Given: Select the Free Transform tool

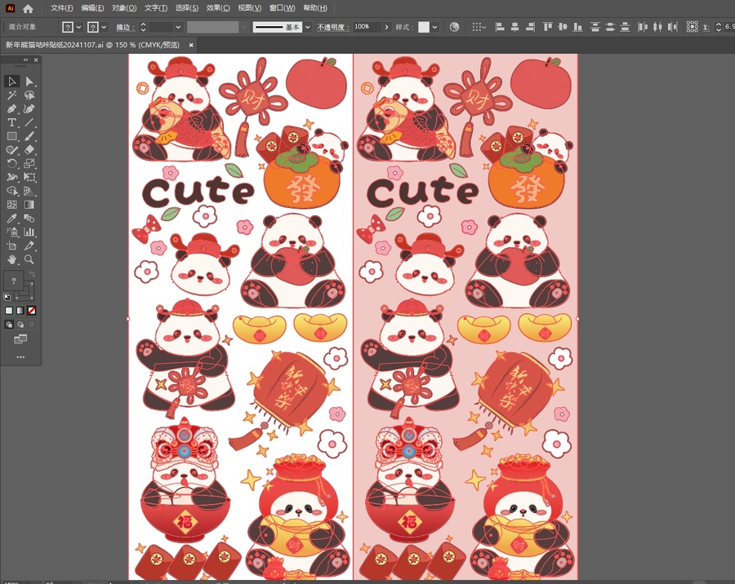Looking at the screenshot, I should pos(29,177).
